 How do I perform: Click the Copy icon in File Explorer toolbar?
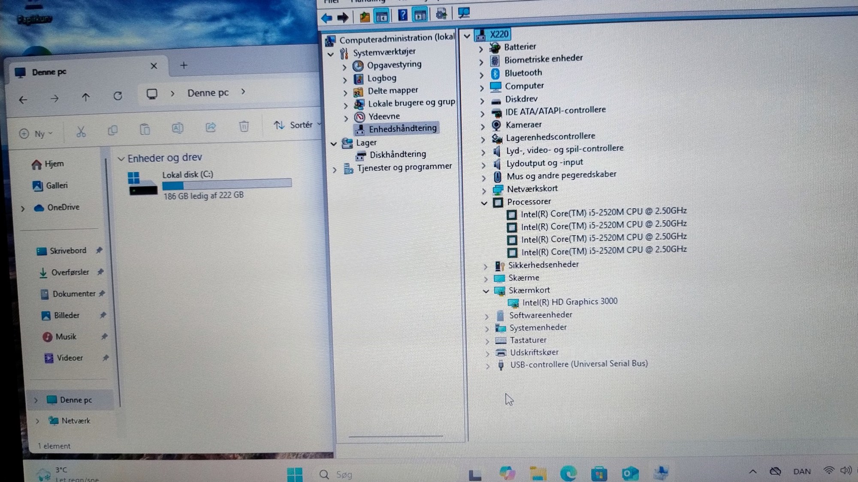pos(113,130)
